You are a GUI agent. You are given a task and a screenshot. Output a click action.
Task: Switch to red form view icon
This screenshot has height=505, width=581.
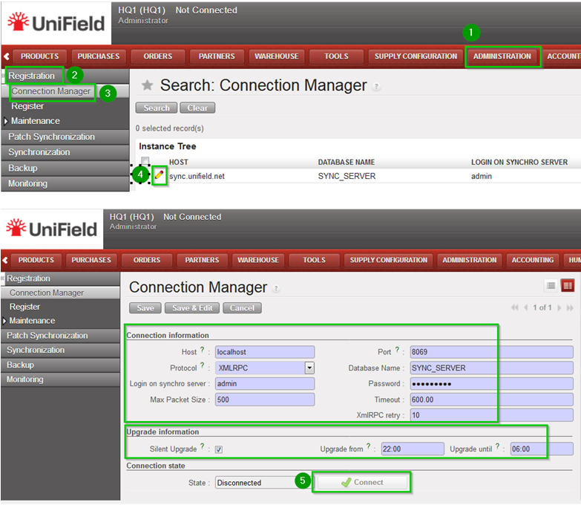(568, 286)
